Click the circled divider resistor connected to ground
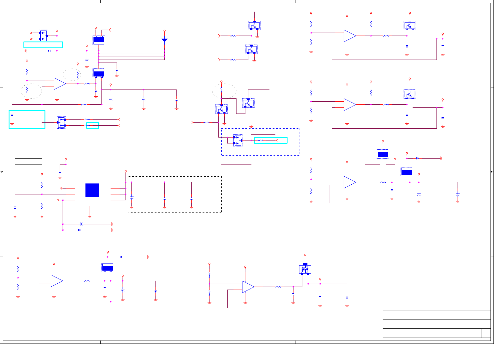The width and height of the screenshot is (500, 353). coord(27,89)
